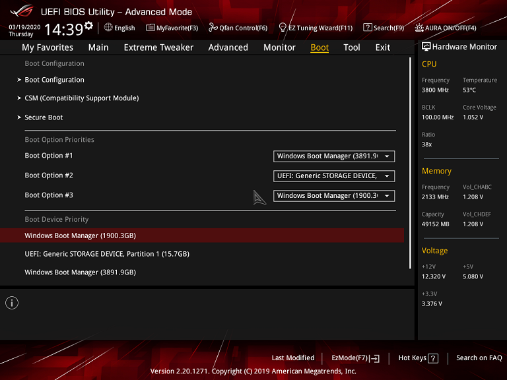Click CPU temperature value 53°C
The image size is (507, 380).
469,90
